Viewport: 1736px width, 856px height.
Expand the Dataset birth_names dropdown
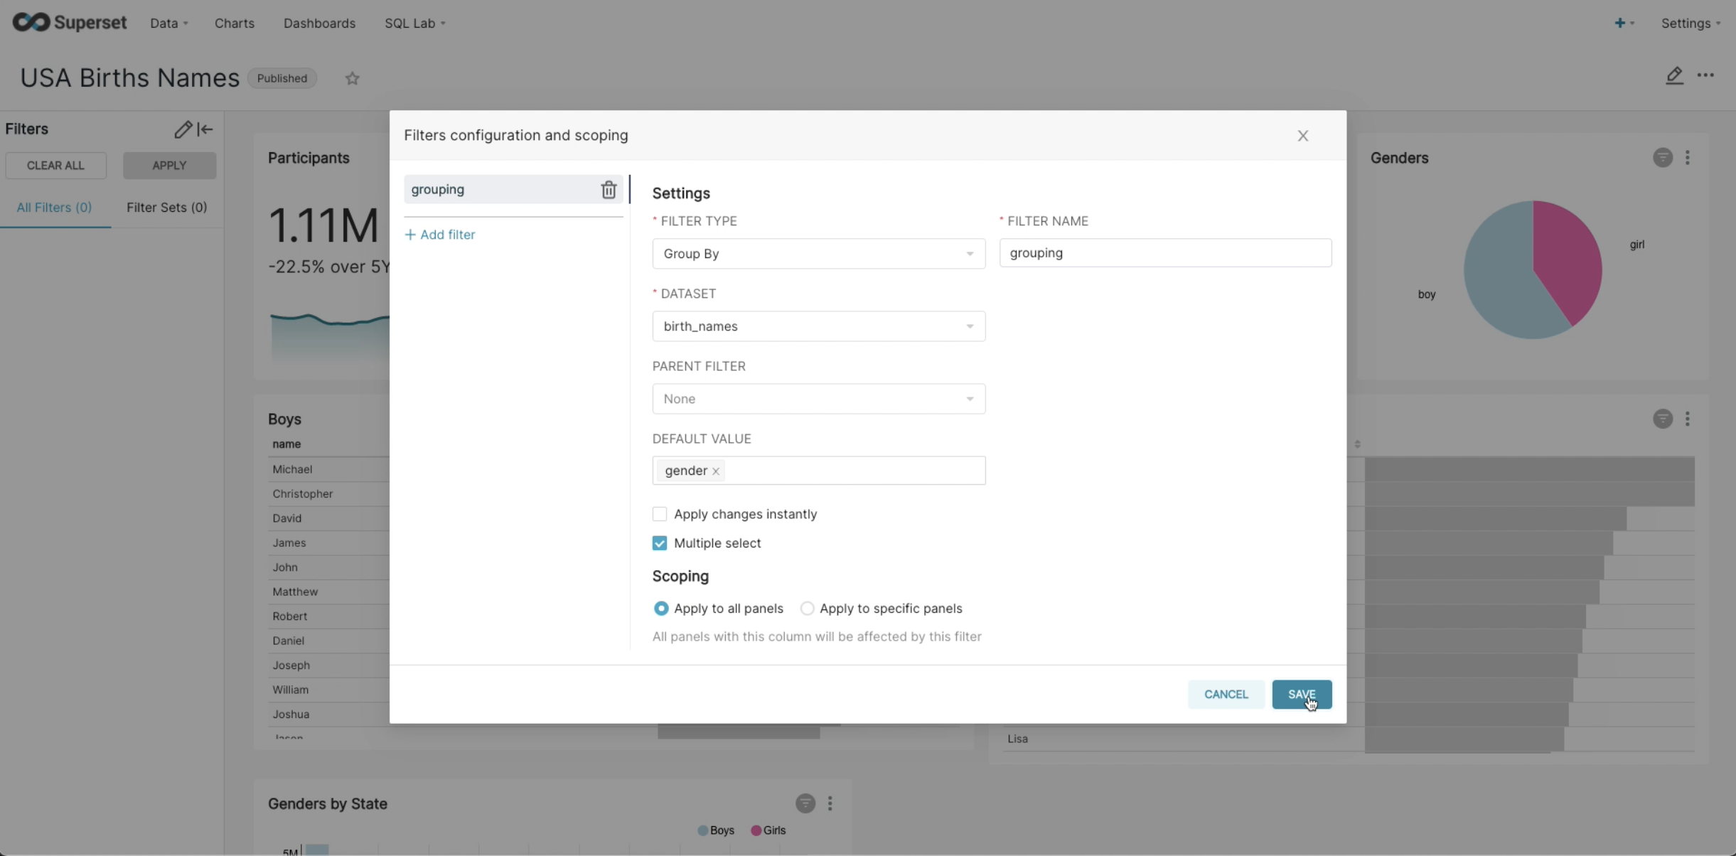tap(818, 326)
